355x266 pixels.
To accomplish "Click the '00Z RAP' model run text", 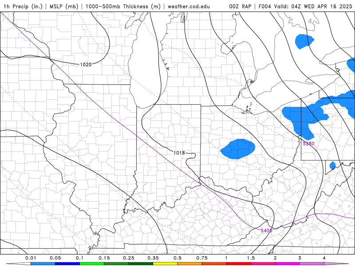I will (x=240, y=6).
